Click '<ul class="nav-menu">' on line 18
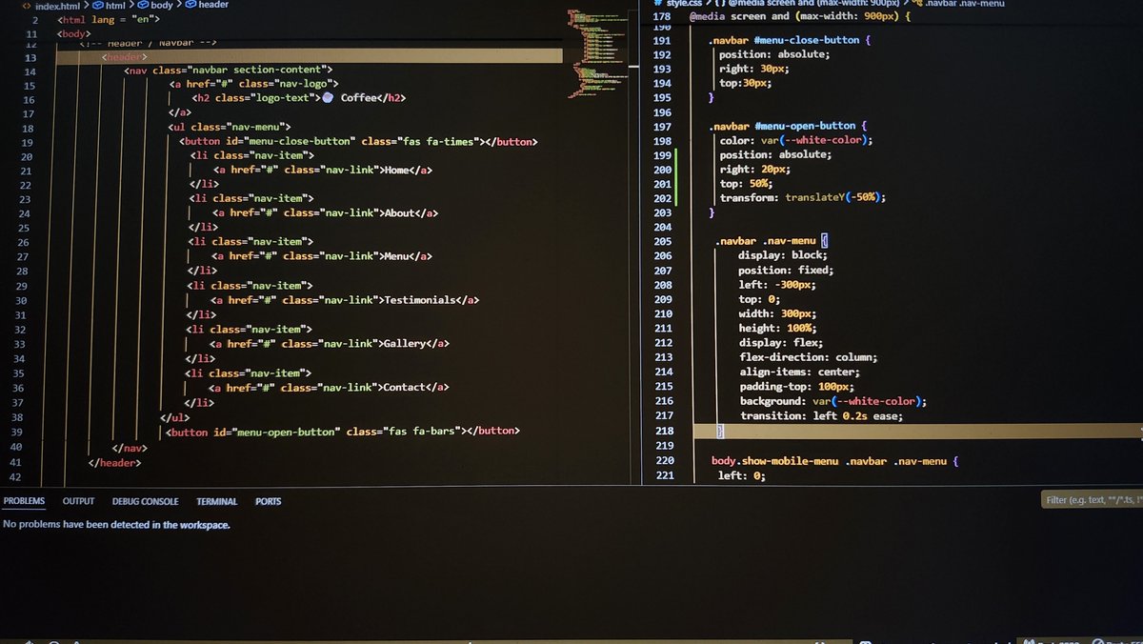This screenshot has height=644, width=1143. pyautogui.click(x=230, y=127)
